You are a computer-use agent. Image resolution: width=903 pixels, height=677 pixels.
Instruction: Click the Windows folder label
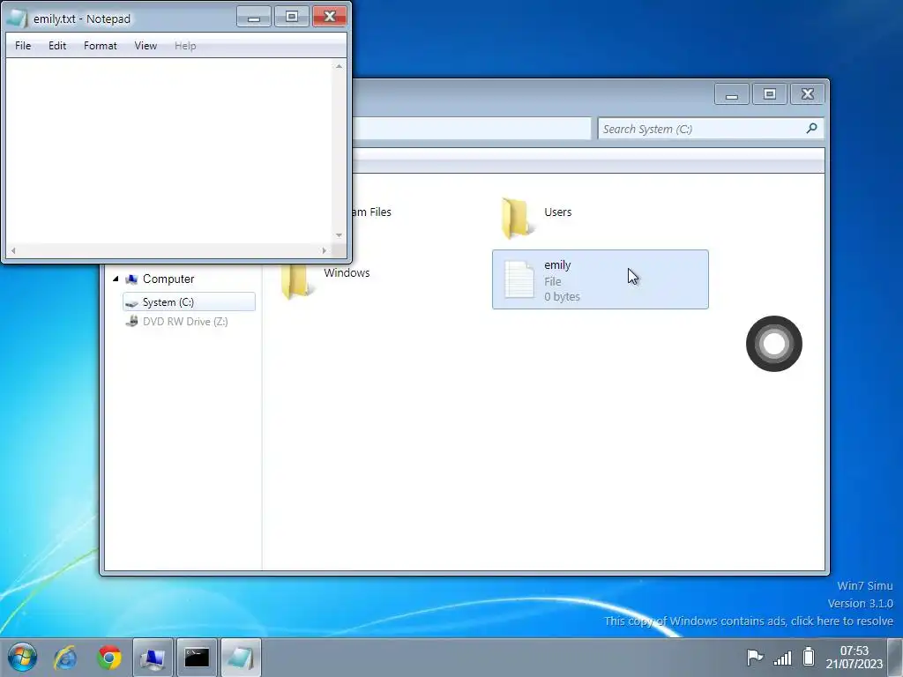click(347, 273)
